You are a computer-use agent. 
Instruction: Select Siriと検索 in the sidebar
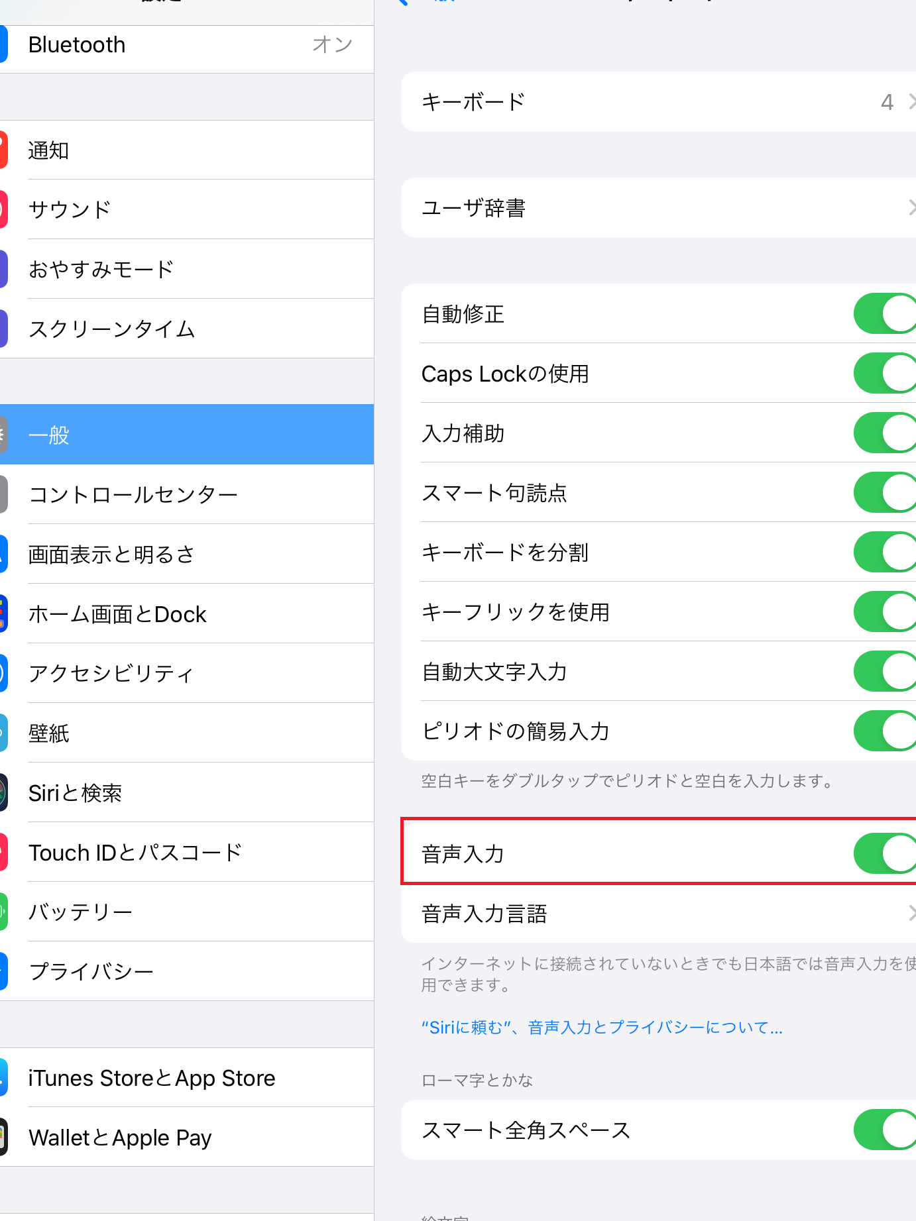click(x=187, y=792)
